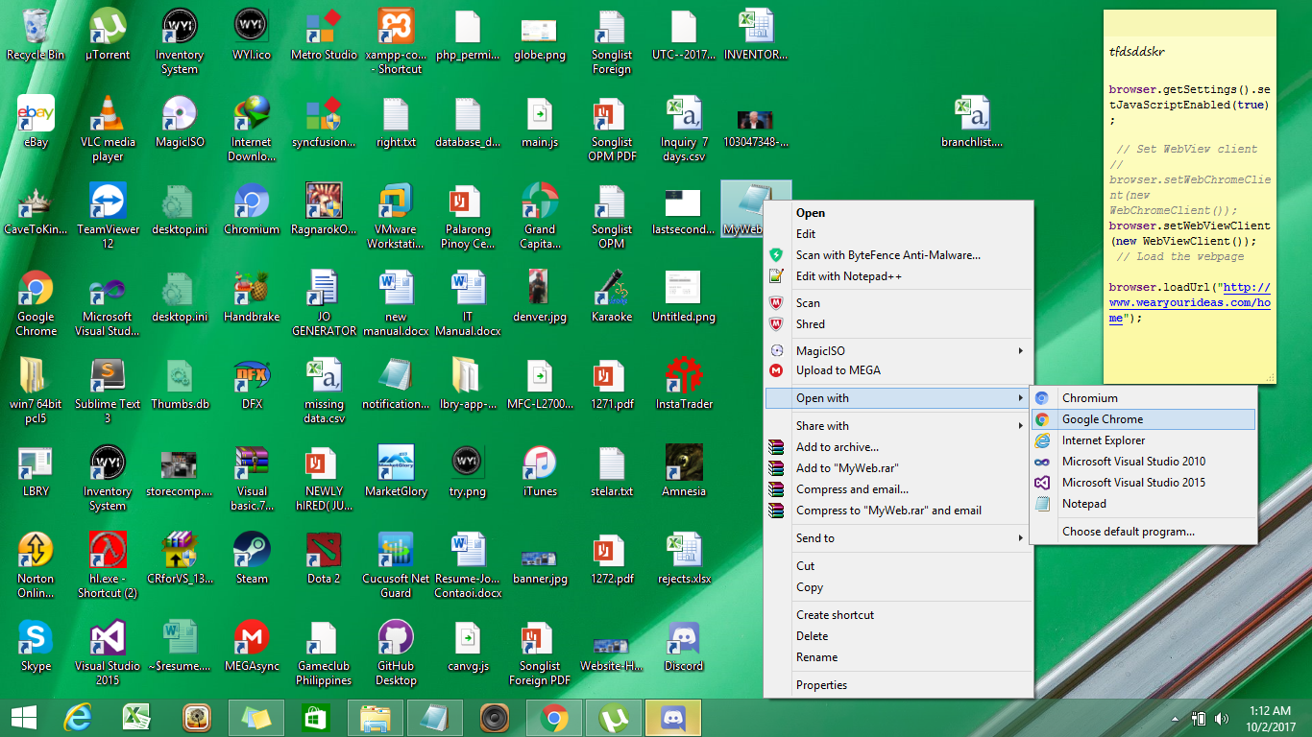The height and width of the screenshot is (737, 1312).
Task: Select the Norton Online desktop icon
Action: click(x=36, y=565)
